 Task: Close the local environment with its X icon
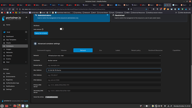pos(26,32)
